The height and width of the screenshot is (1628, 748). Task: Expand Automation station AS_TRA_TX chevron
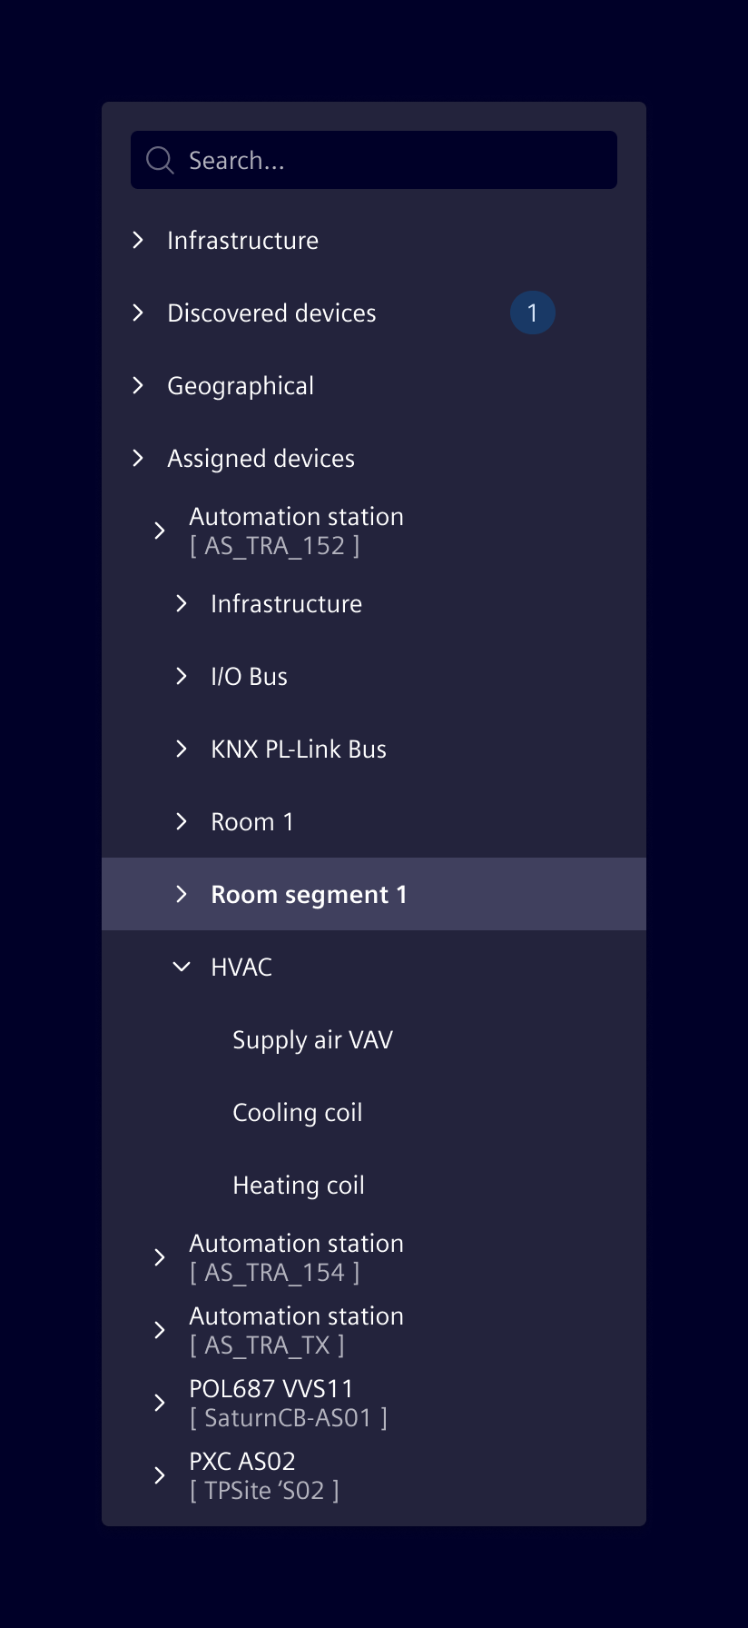point(160,1330)
